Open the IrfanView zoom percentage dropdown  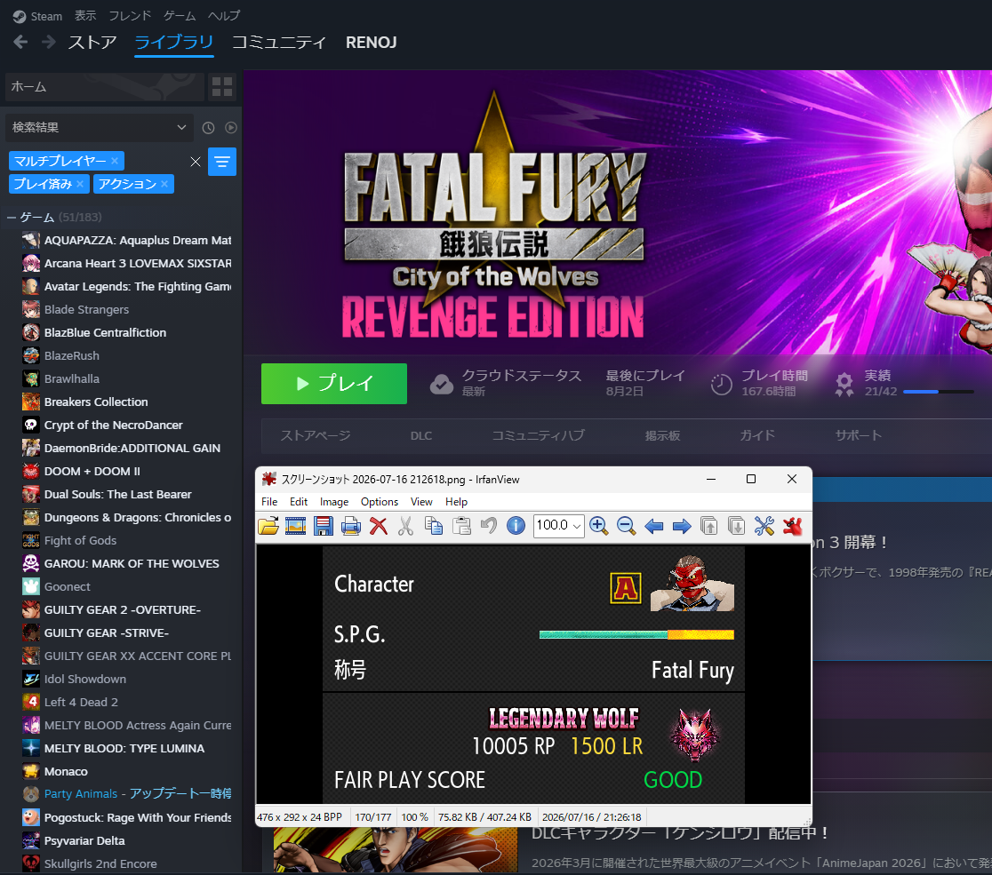click(x=576, y=526)
